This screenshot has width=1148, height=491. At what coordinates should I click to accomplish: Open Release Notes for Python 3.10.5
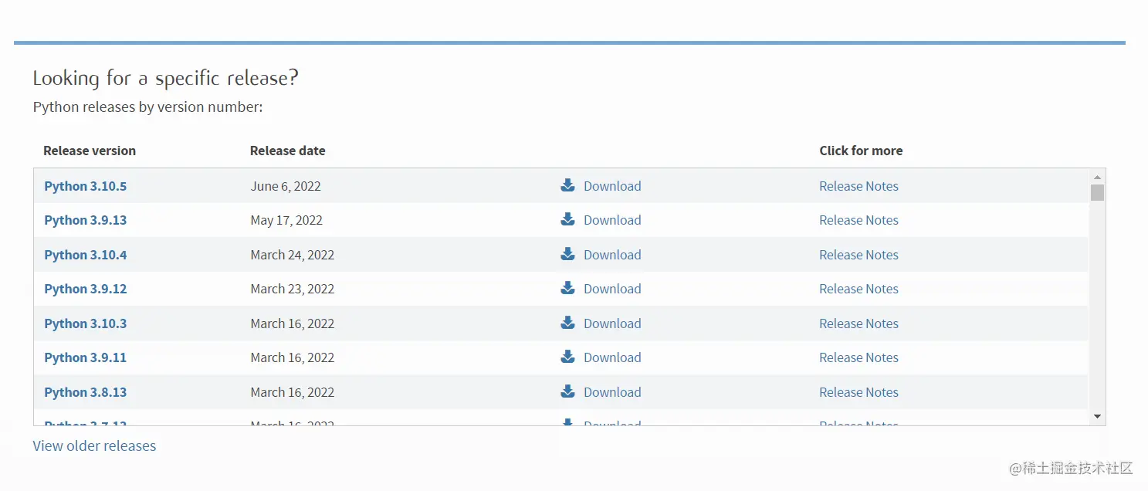(858, 186)
